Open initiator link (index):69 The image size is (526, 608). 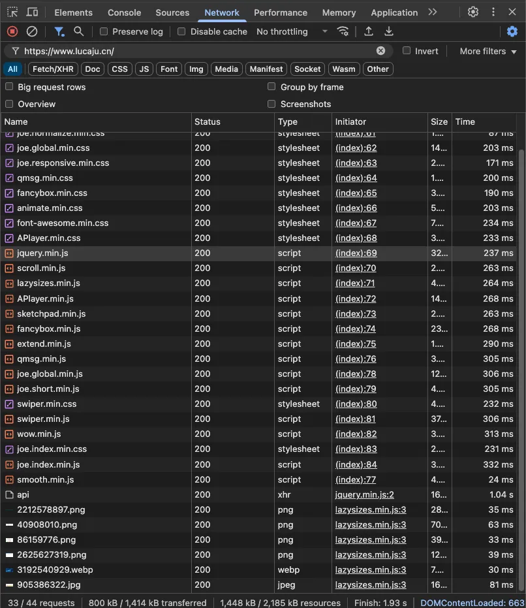356,253
